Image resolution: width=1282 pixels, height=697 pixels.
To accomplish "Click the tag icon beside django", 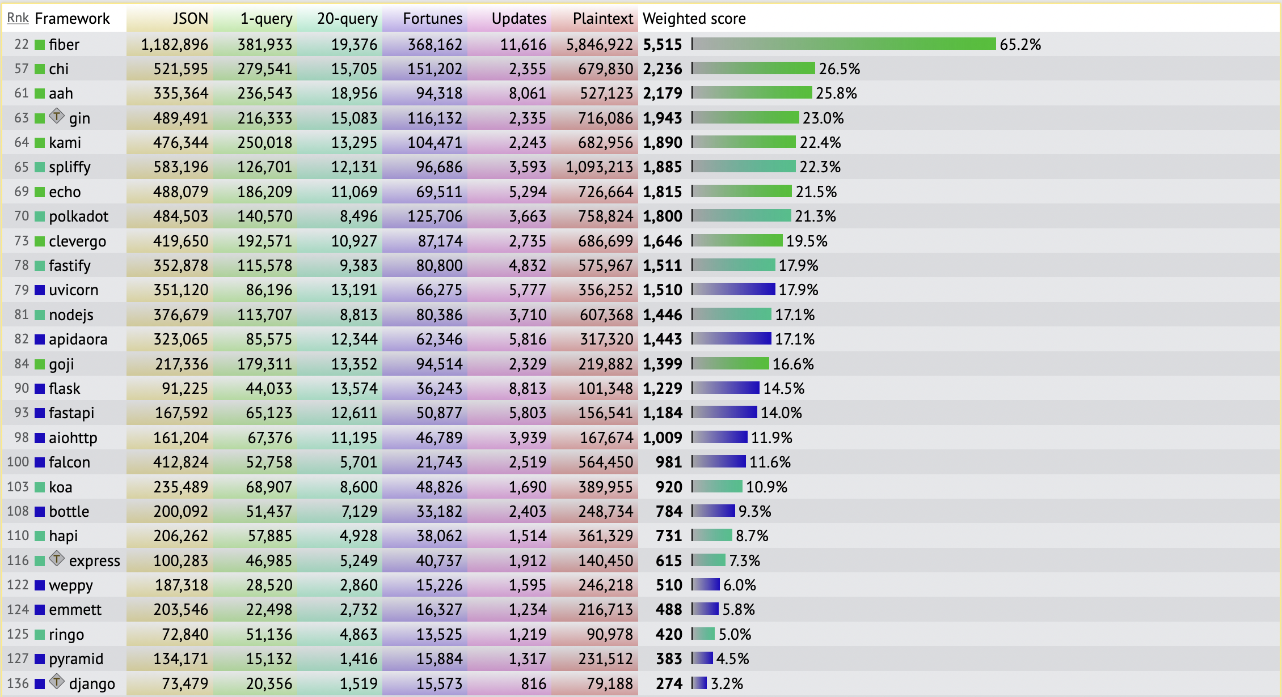I will (57, 682).
